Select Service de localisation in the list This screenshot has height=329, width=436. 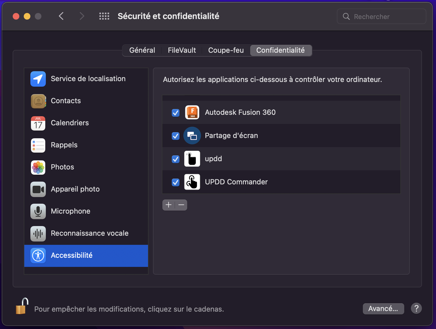(x=86, y=79)
